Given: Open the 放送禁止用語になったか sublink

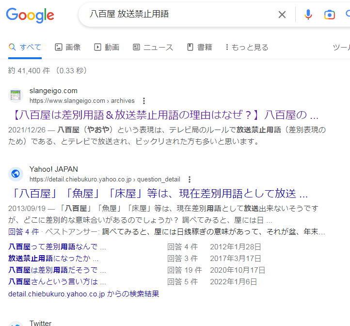Looking at the screenshot, I should pyautogui.click(x=53, y=259).
